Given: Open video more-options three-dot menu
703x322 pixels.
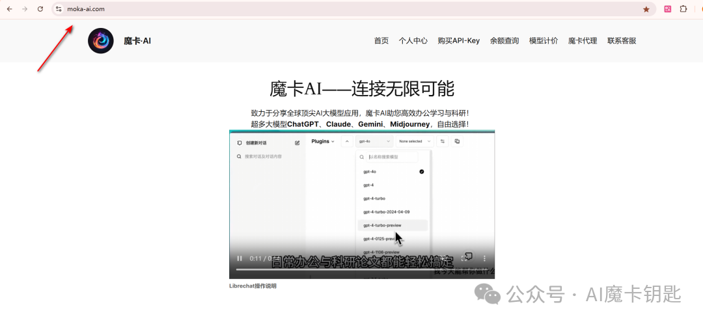Looking at the screenshot, I should (484, 258).
